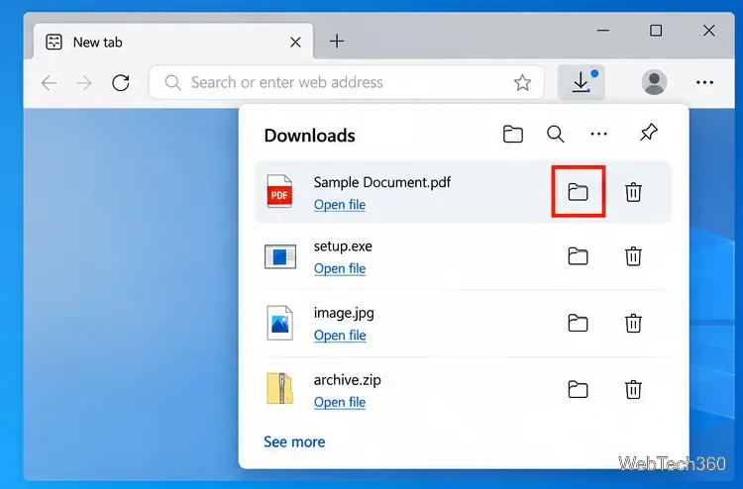Open Downloads panel more options menu
Viewport: 743px width, 489px height.
coord(599,134)
